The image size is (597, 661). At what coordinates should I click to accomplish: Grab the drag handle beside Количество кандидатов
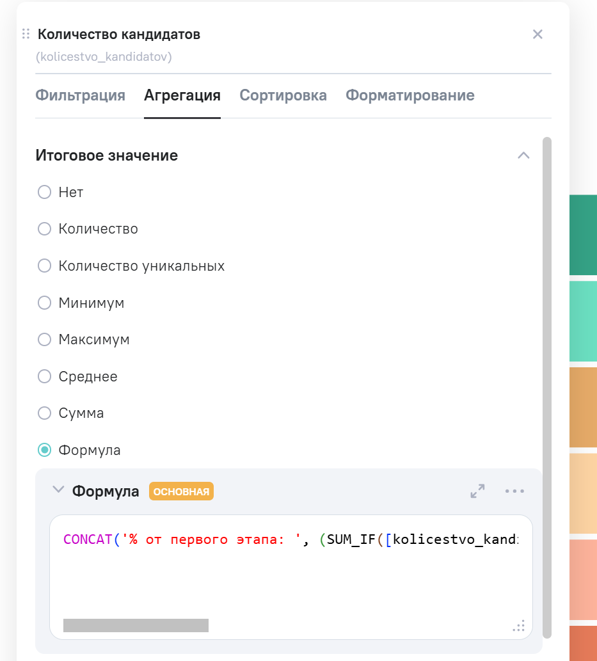click(26, 34)
